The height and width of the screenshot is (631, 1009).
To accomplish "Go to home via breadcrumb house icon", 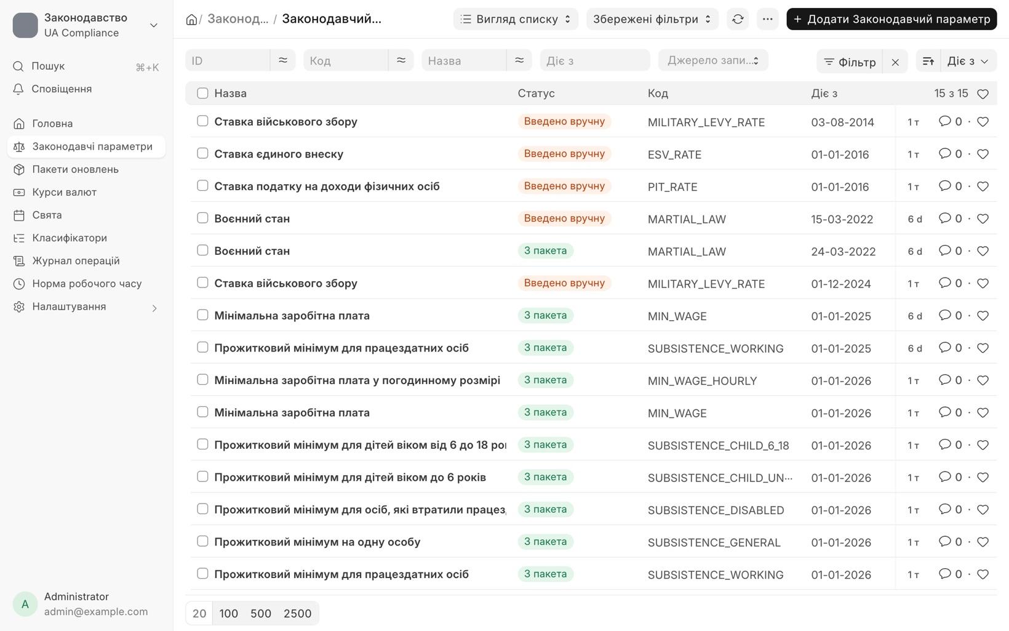I will coord(191,20).
